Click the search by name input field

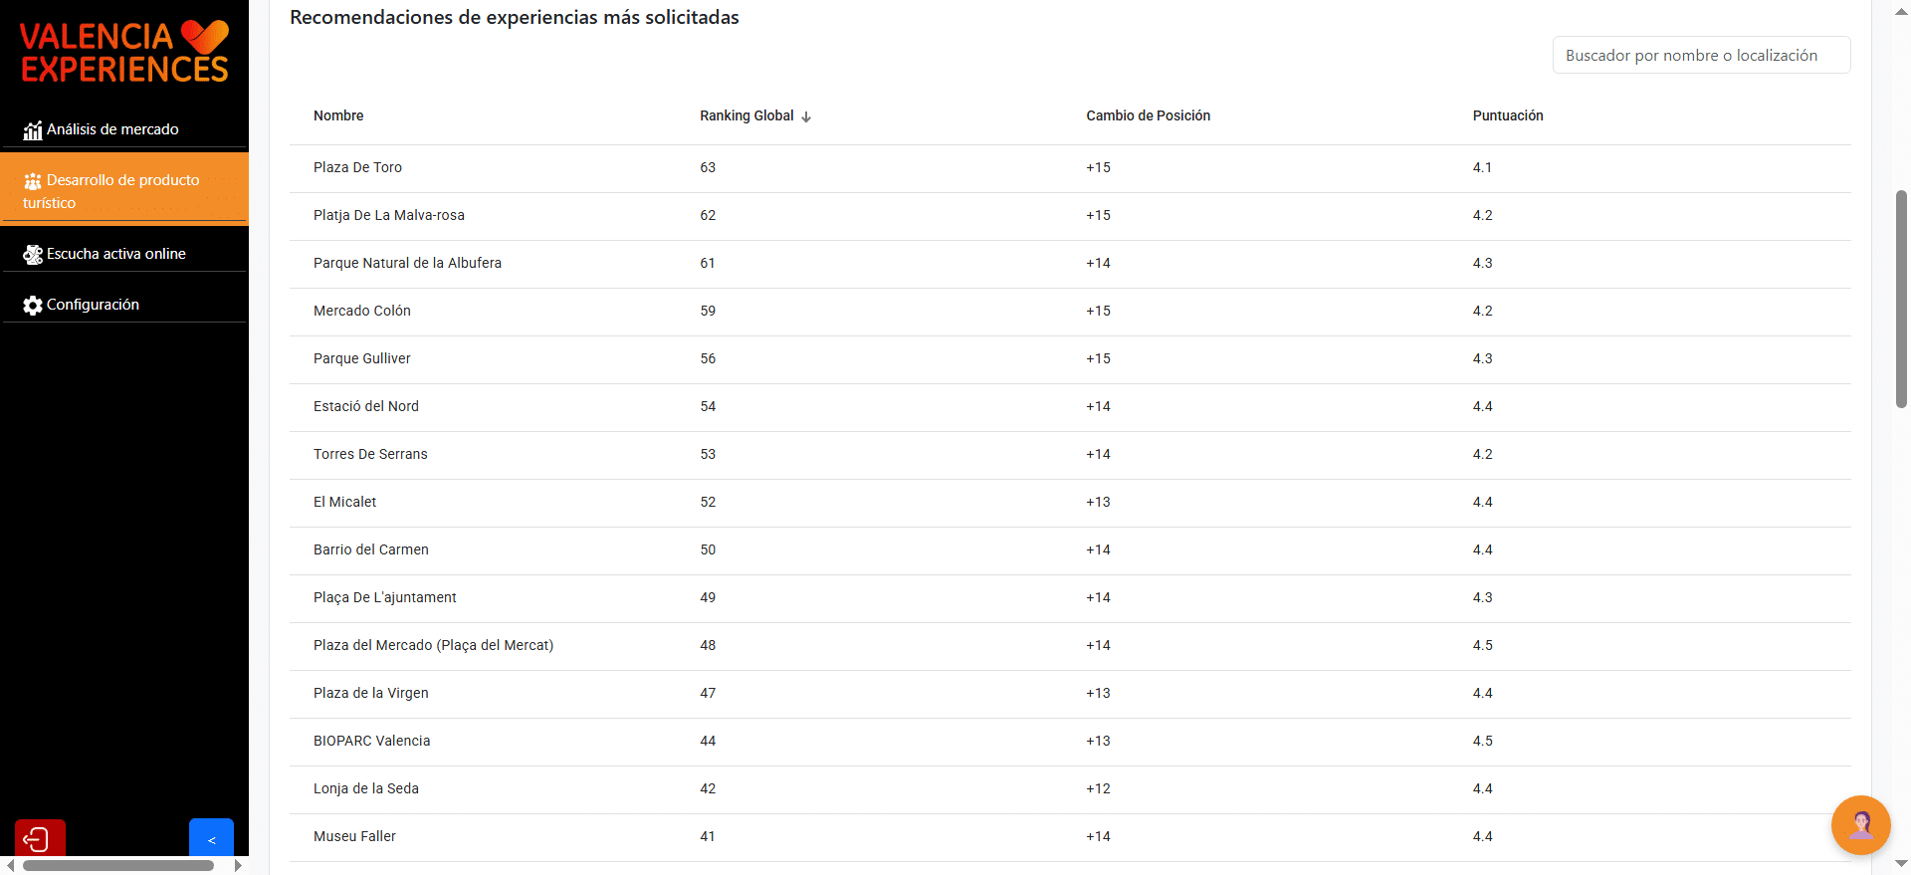point(1701,56)
